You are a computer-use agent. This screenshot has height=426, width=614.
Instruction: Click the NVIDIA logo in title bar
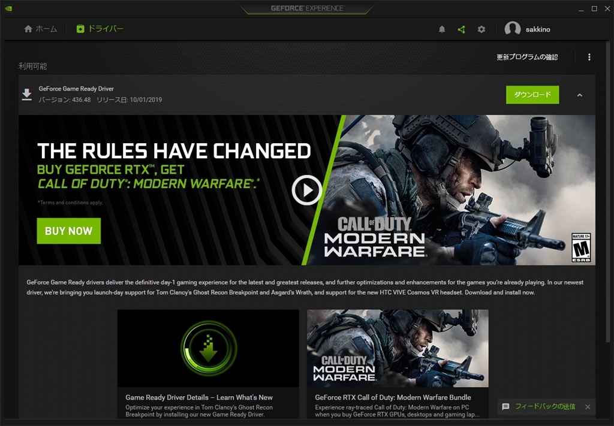(8, 8)
